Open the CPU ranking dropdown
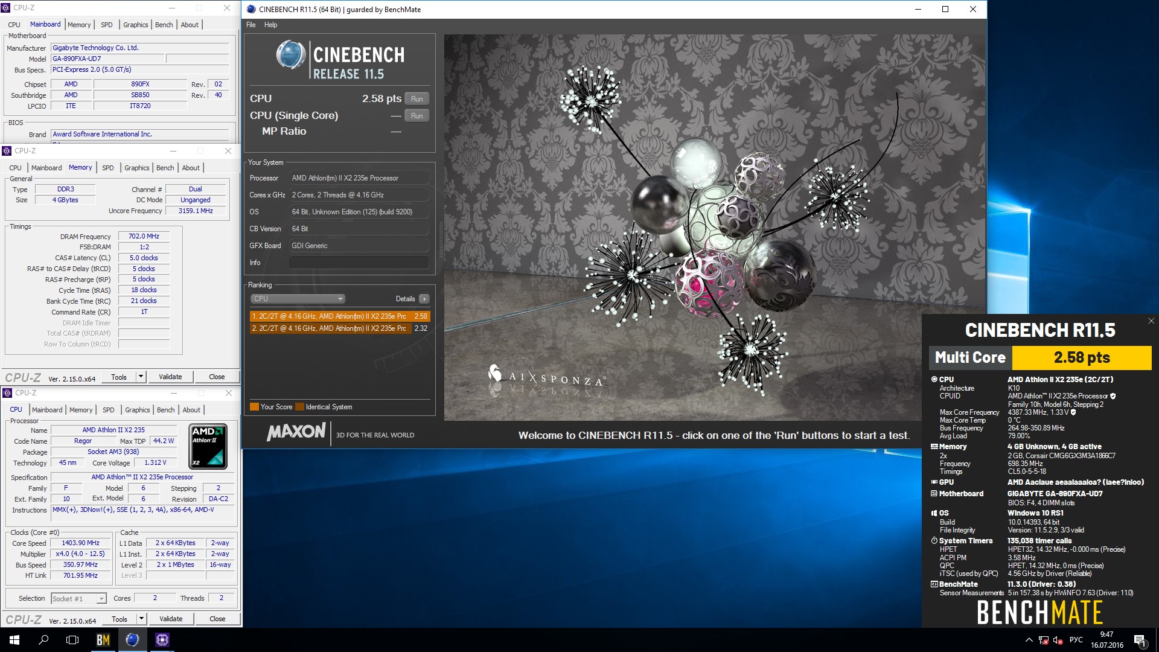Image resolution: width=1159 pixels, height=652 pixels. pos(298,299)
